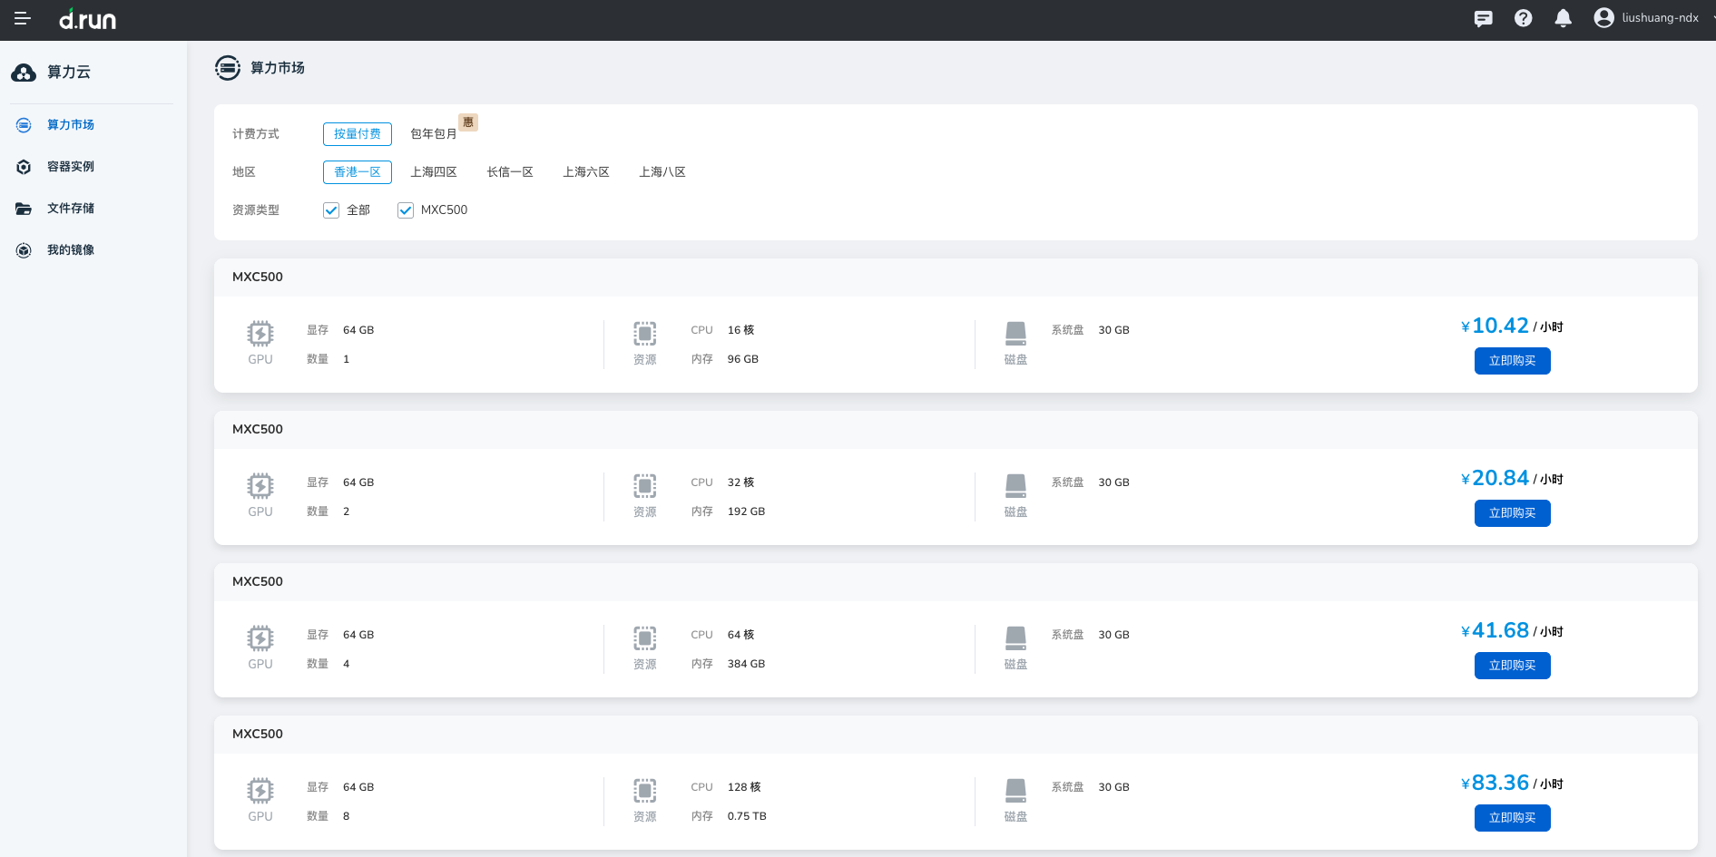Purchase the 8-GPU ¥83.36 plan
The image size is (1716, 857).
coord(1512,818)
